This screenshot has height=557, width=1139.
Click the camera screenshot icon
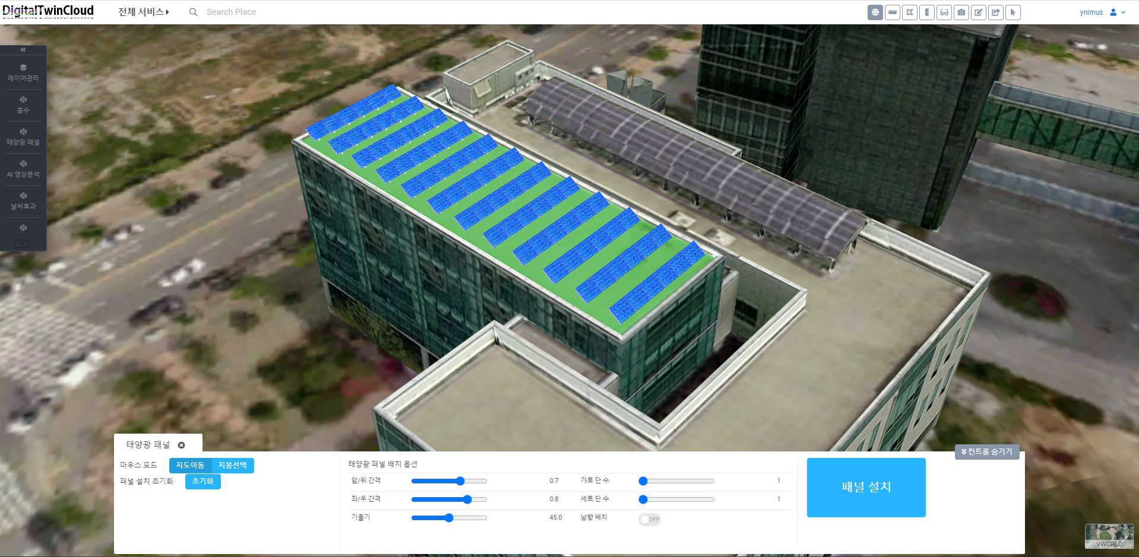click(x=961, y=12)
